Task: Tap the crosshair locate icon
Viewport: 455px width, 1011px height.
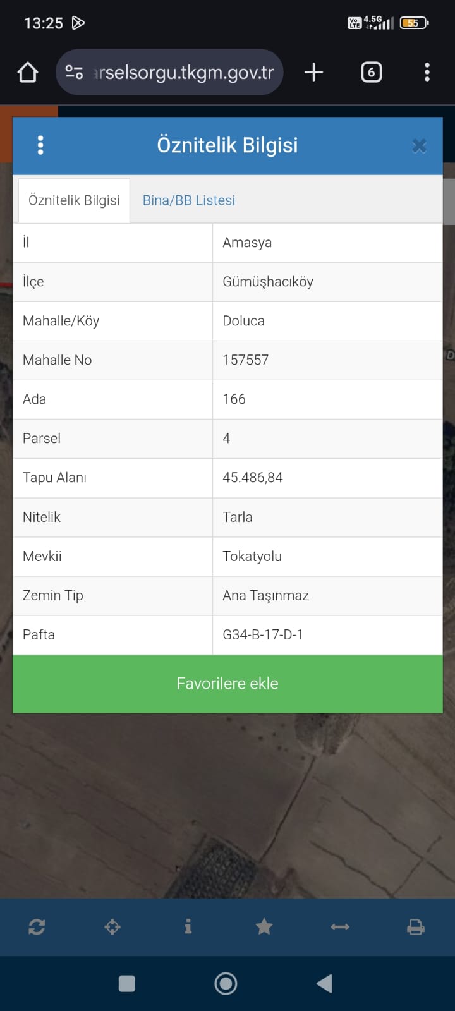Action: click(x=112, y=927)
